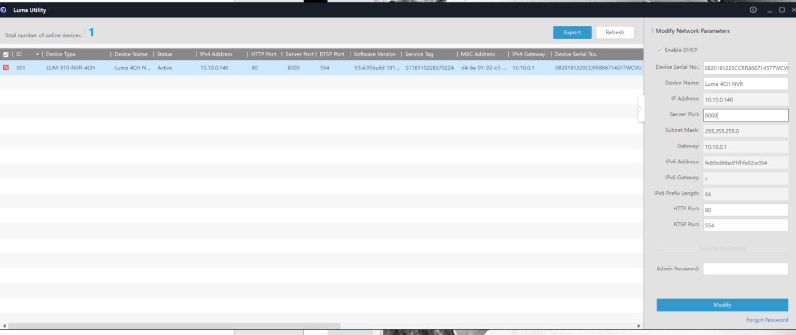The height and width of the screenshot is (335, 796).
Task: Focus the Server Port input field
Action: 746,115
